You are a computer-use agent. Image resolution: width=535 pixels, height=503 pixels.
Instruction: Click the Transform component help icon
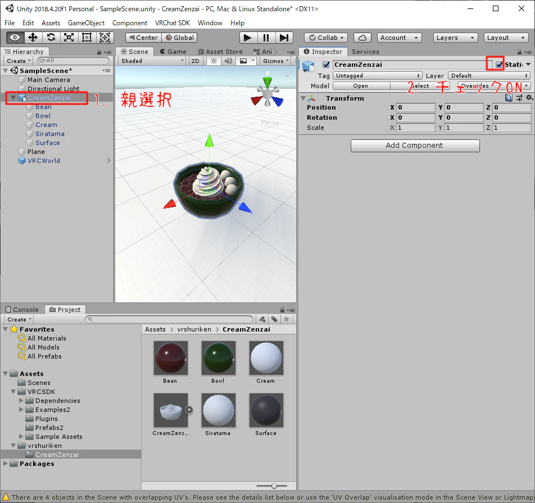pos(509,98)
